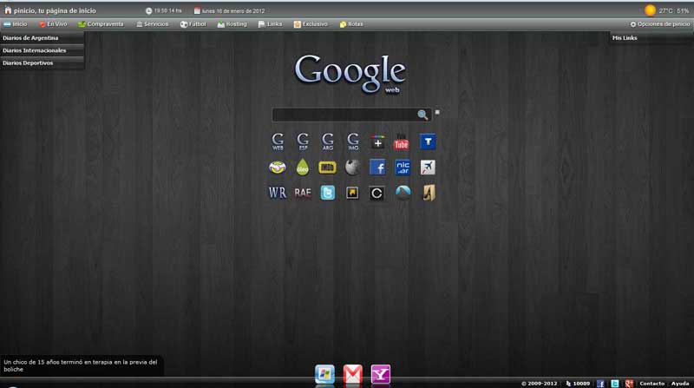
Task: Open the Twitter bird shortcut in the icon grid
Action: coord(327,193)
